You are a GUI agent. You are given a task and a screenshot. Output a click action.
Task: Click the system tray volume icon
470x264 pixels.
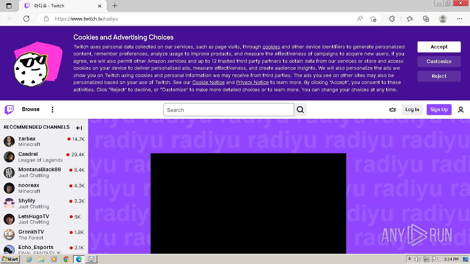(x=417, y=259)
